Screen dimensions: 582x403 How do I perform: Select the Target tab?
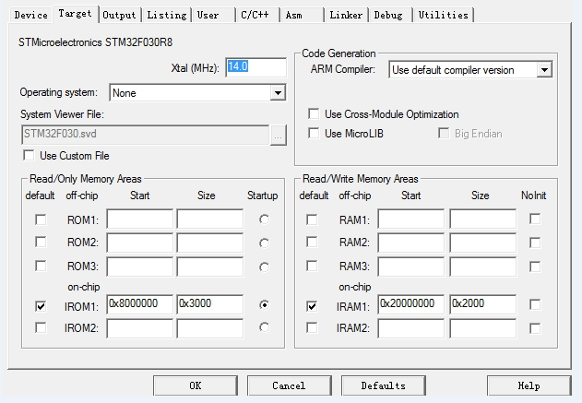pos(76,14)
